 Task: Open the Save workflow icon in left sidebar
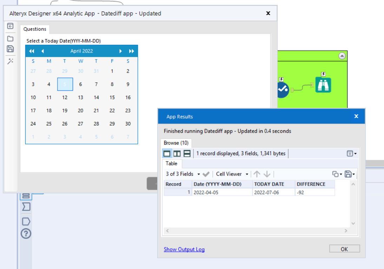pyautogui.click(x=10, y=49)
